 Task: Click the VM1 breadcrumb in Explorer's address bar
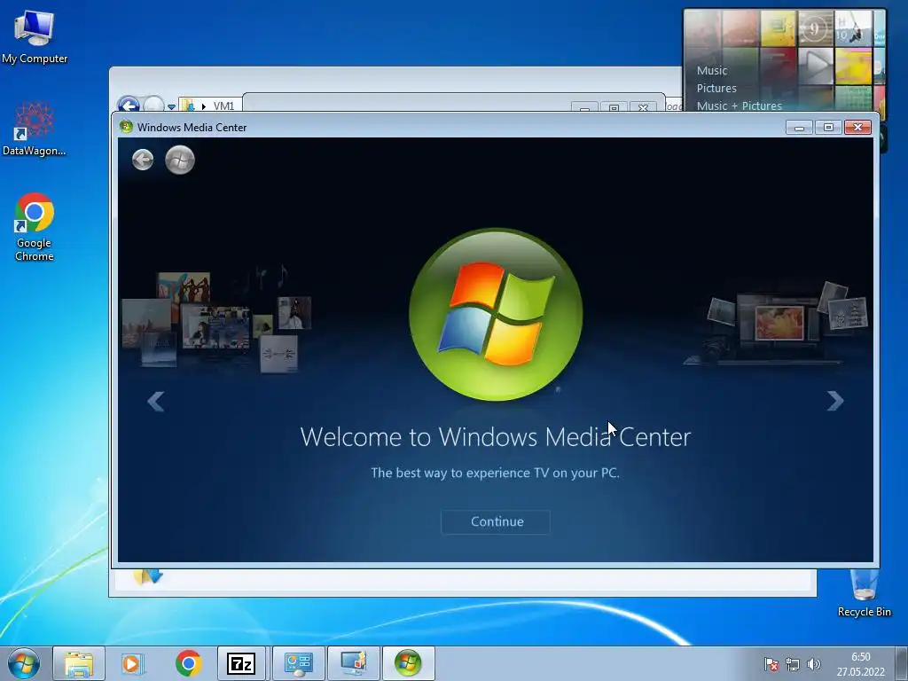coord(223,106)
